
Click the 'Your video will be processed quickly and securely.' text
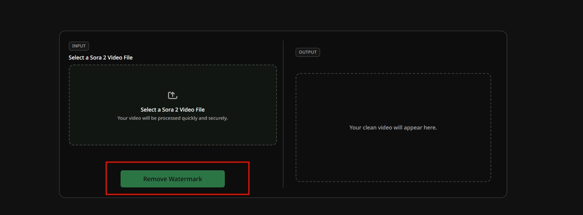[x=173, y=118]
